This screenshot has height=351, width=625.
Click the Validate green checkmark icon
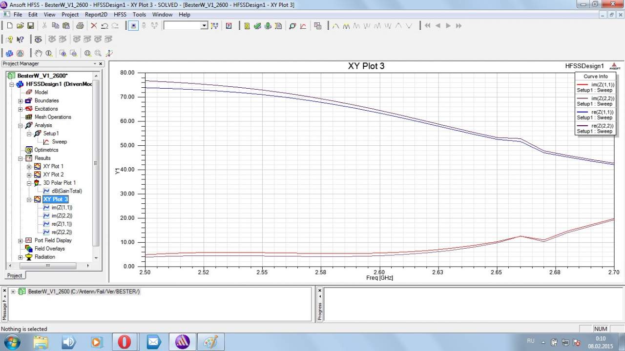[x=257, y=25]
